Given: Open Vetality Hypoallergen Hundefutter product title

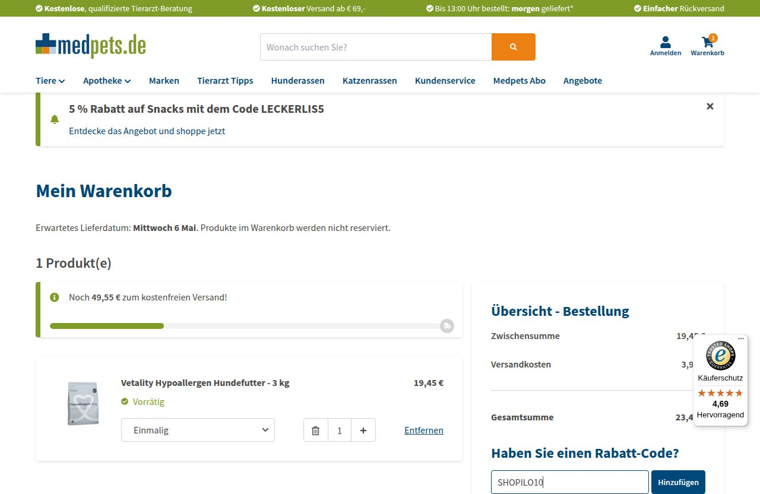Looking at the screenshot, I should tap(205, 383).
